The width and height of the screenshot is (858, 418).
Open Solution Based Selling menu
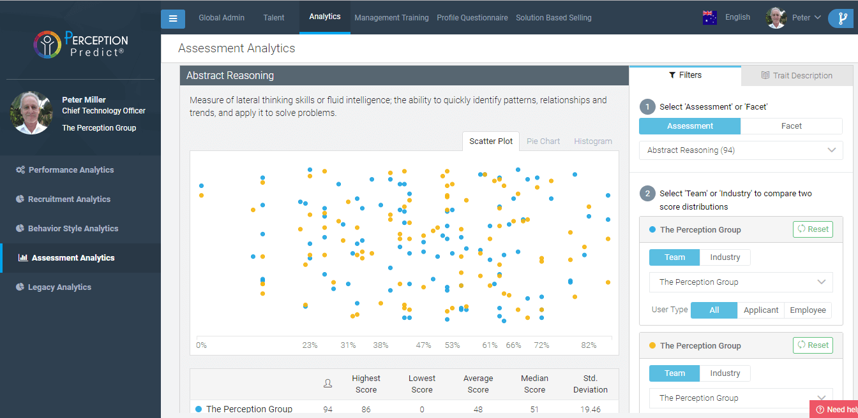[553, 18]
